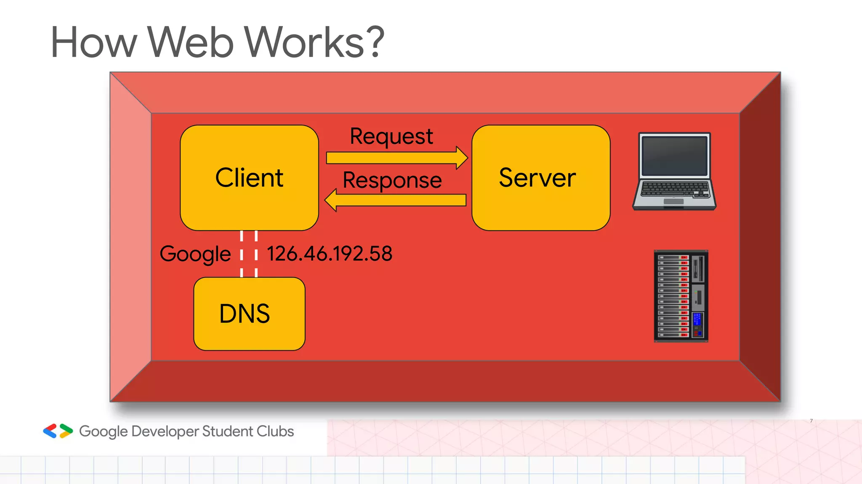This screenshot has height=484, width=862.
Task: Select the yellow Server box
Action: 541,178
